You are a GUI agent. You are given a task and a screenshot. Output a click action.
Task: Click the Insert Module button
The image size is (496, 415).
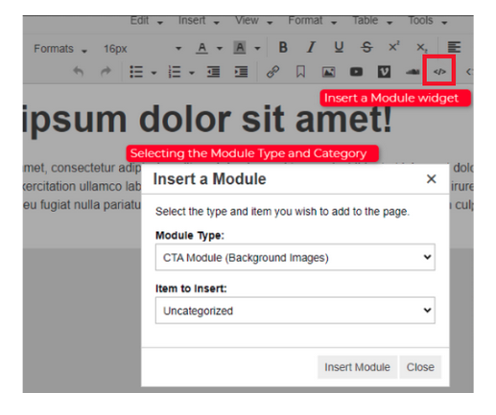click(357, 367)
